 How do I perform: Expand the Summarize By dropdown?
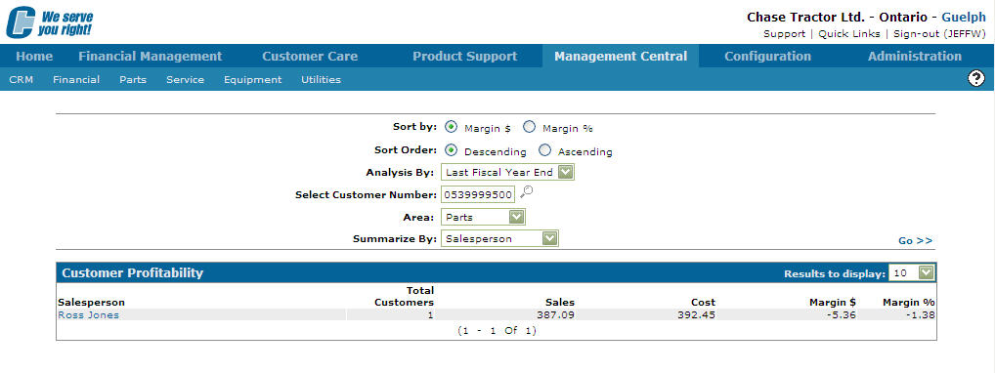point(499,238)
